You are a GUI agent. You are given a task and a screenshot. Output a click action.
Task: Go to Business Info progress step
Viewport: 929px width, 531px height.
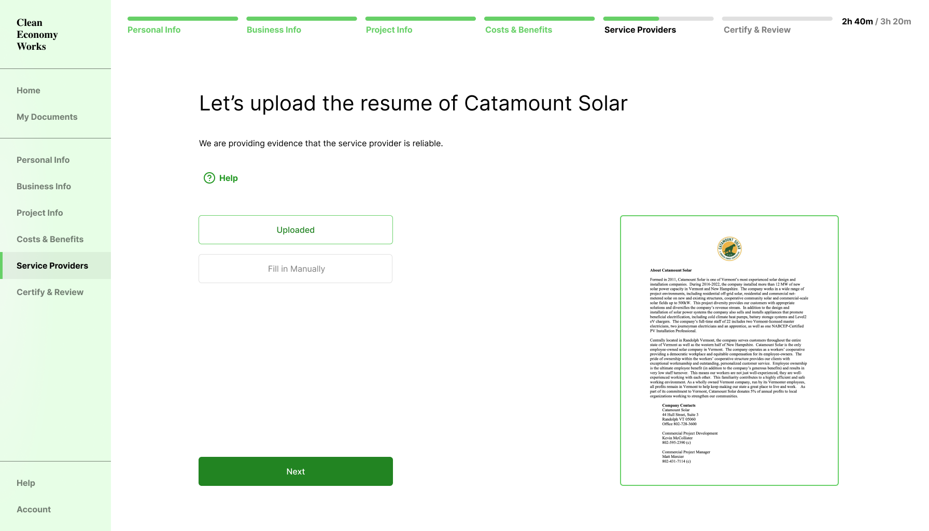pyautogui.click(x=274, y=30)
